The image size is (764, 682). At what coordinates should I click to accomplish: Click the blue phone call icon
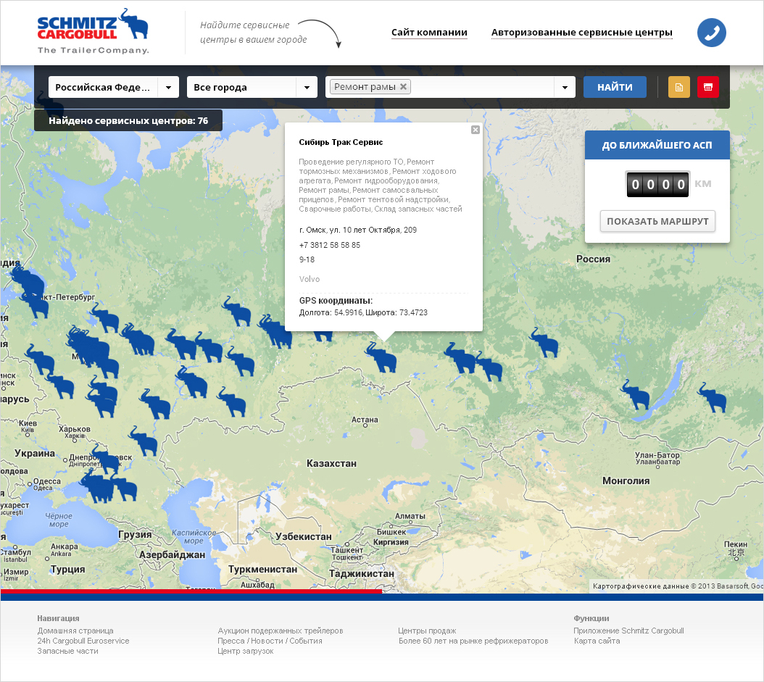point(711,33)
